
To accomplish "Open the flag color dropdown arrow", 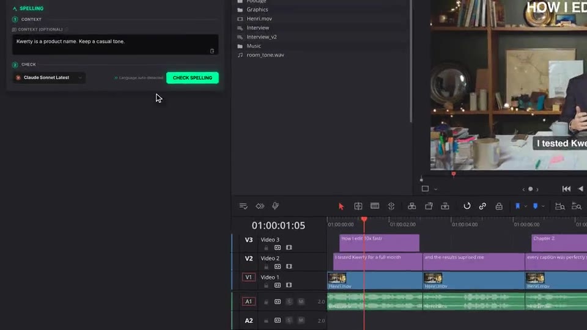I will pos(526,207).
